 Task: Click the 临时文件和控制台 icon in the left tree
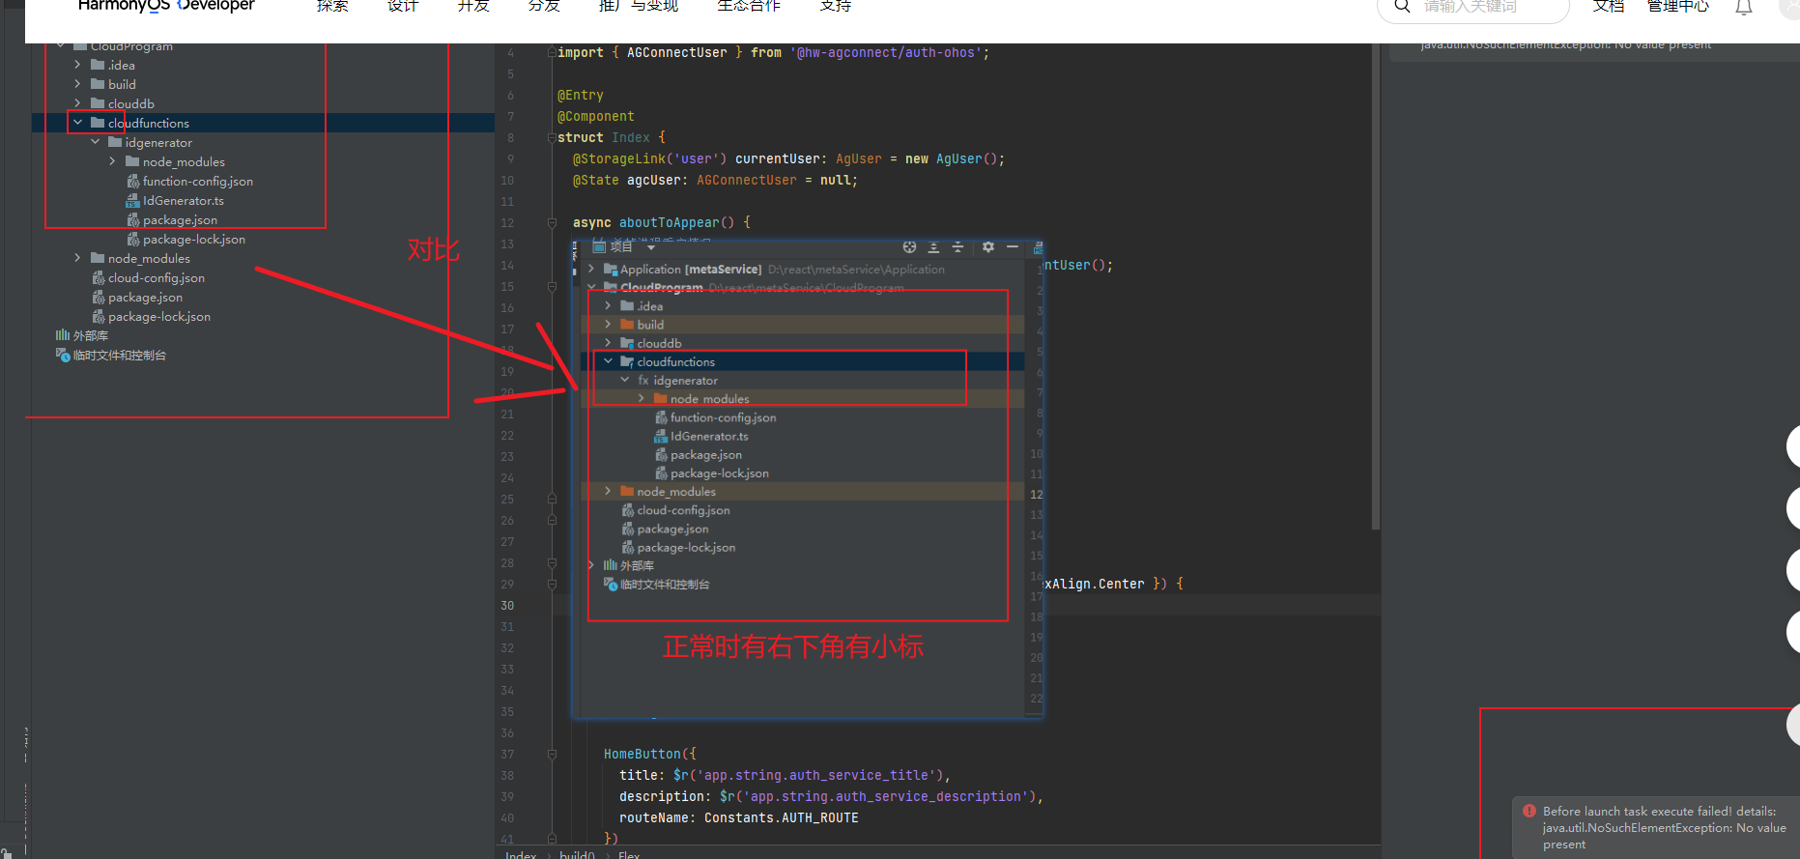point(63,356)
